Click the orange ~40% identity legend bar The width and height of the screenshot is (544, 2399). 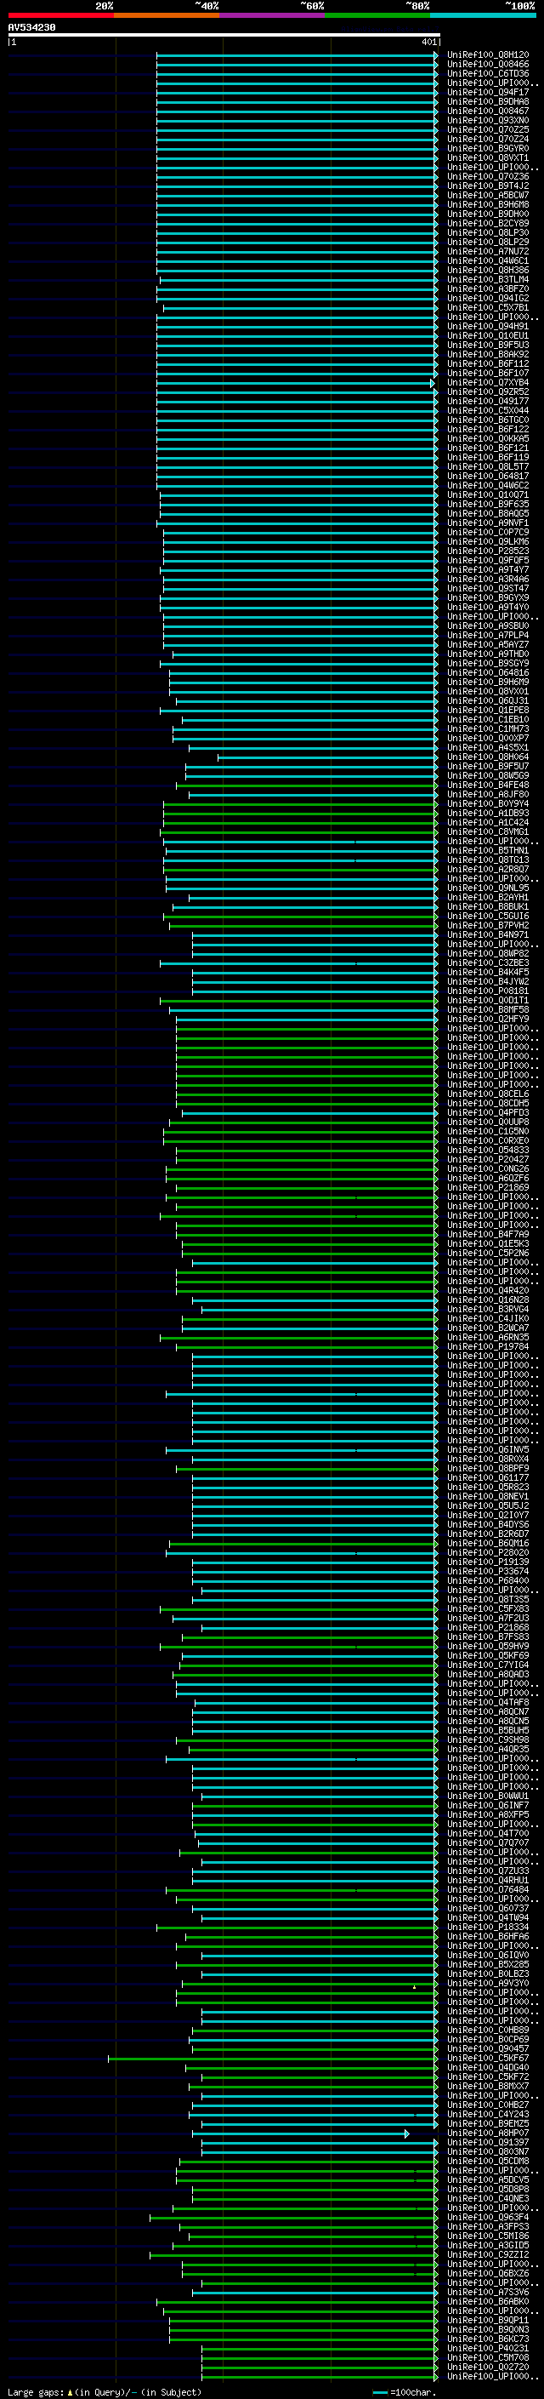(167, 15)
